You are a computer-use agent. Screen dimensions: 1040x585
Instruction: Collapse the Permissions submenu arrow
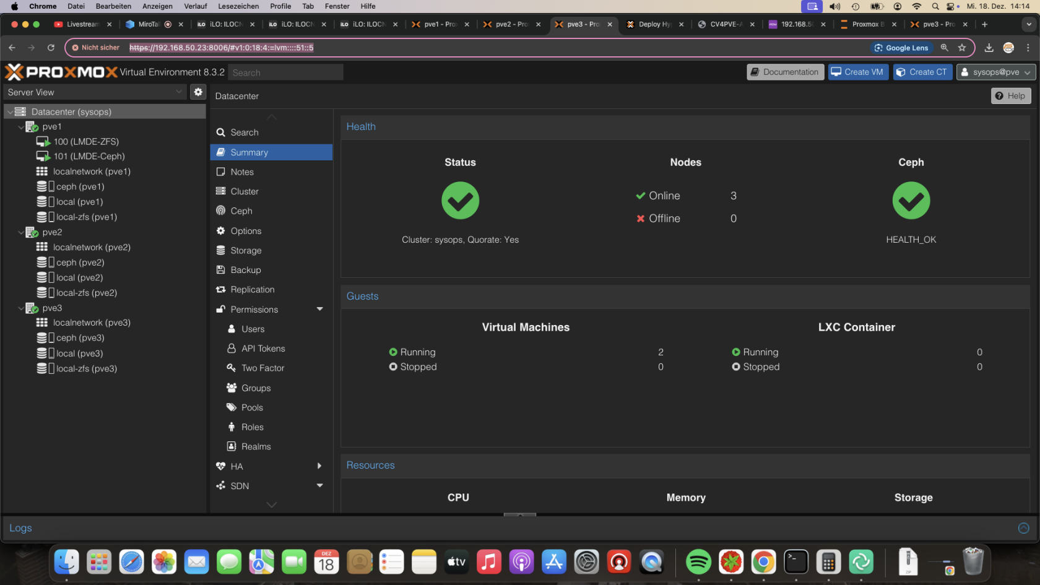320,309
